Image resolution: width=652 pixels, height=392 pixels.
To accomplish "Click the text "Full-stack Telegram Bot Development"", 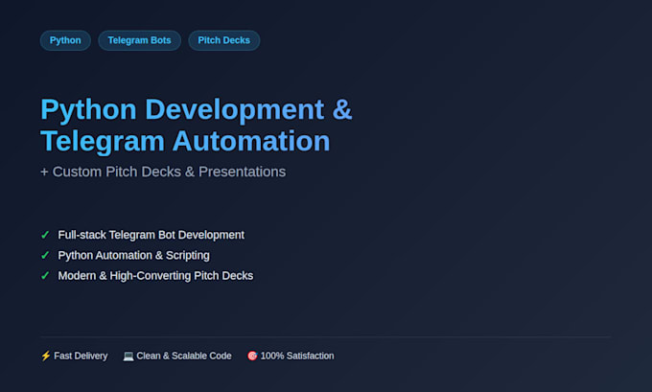I will (151, 235).
